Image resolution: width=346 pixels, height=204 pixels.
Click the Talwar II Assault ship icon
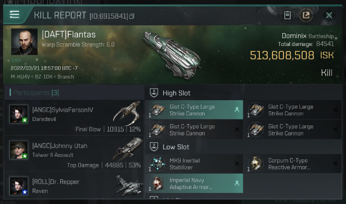[x=126, y=149]
